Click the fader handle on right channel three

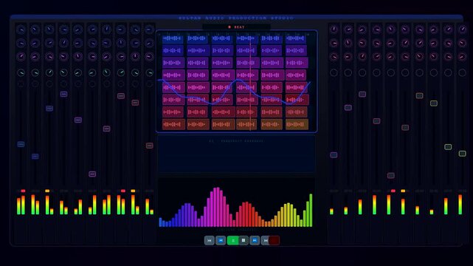pos(362,94)
